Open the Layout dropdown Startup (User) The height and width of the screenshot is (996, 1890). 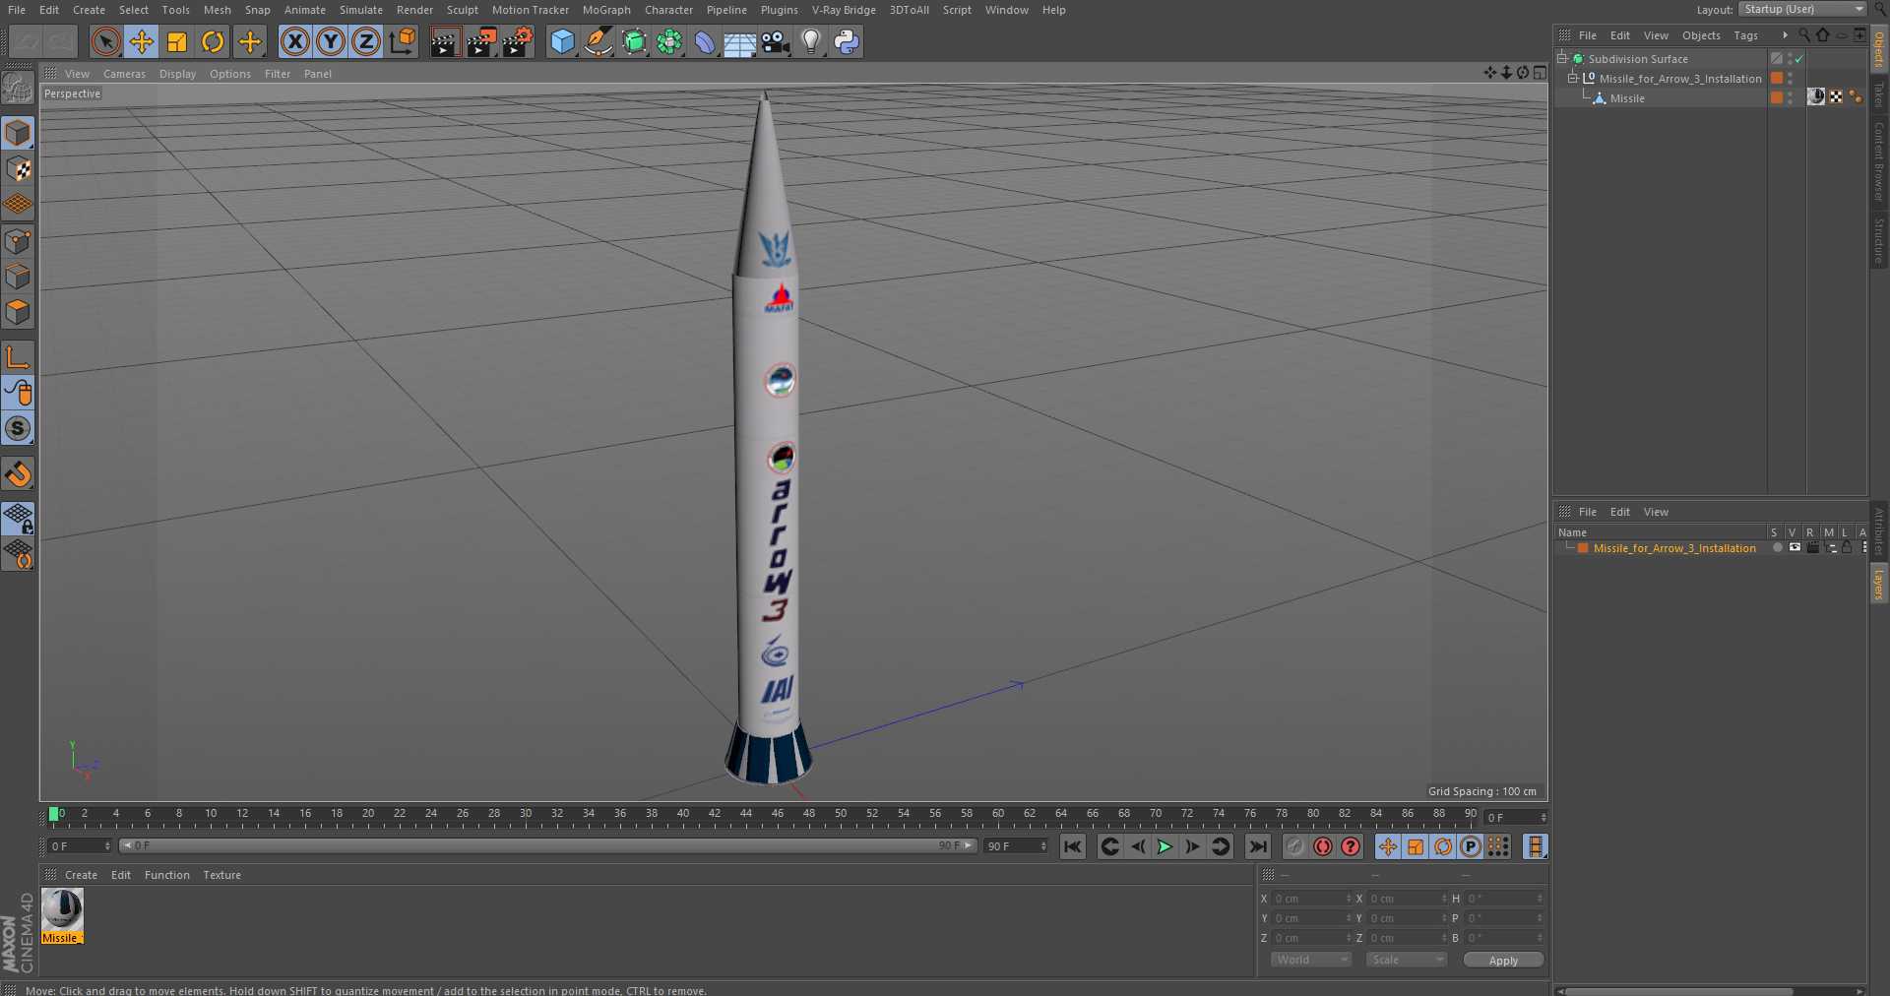(1802, 9)
